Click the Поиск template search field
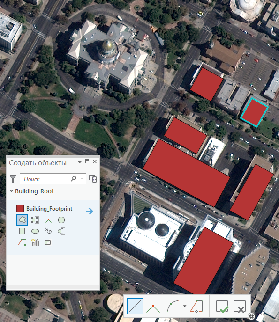279x322 pixels. point(53,179)
